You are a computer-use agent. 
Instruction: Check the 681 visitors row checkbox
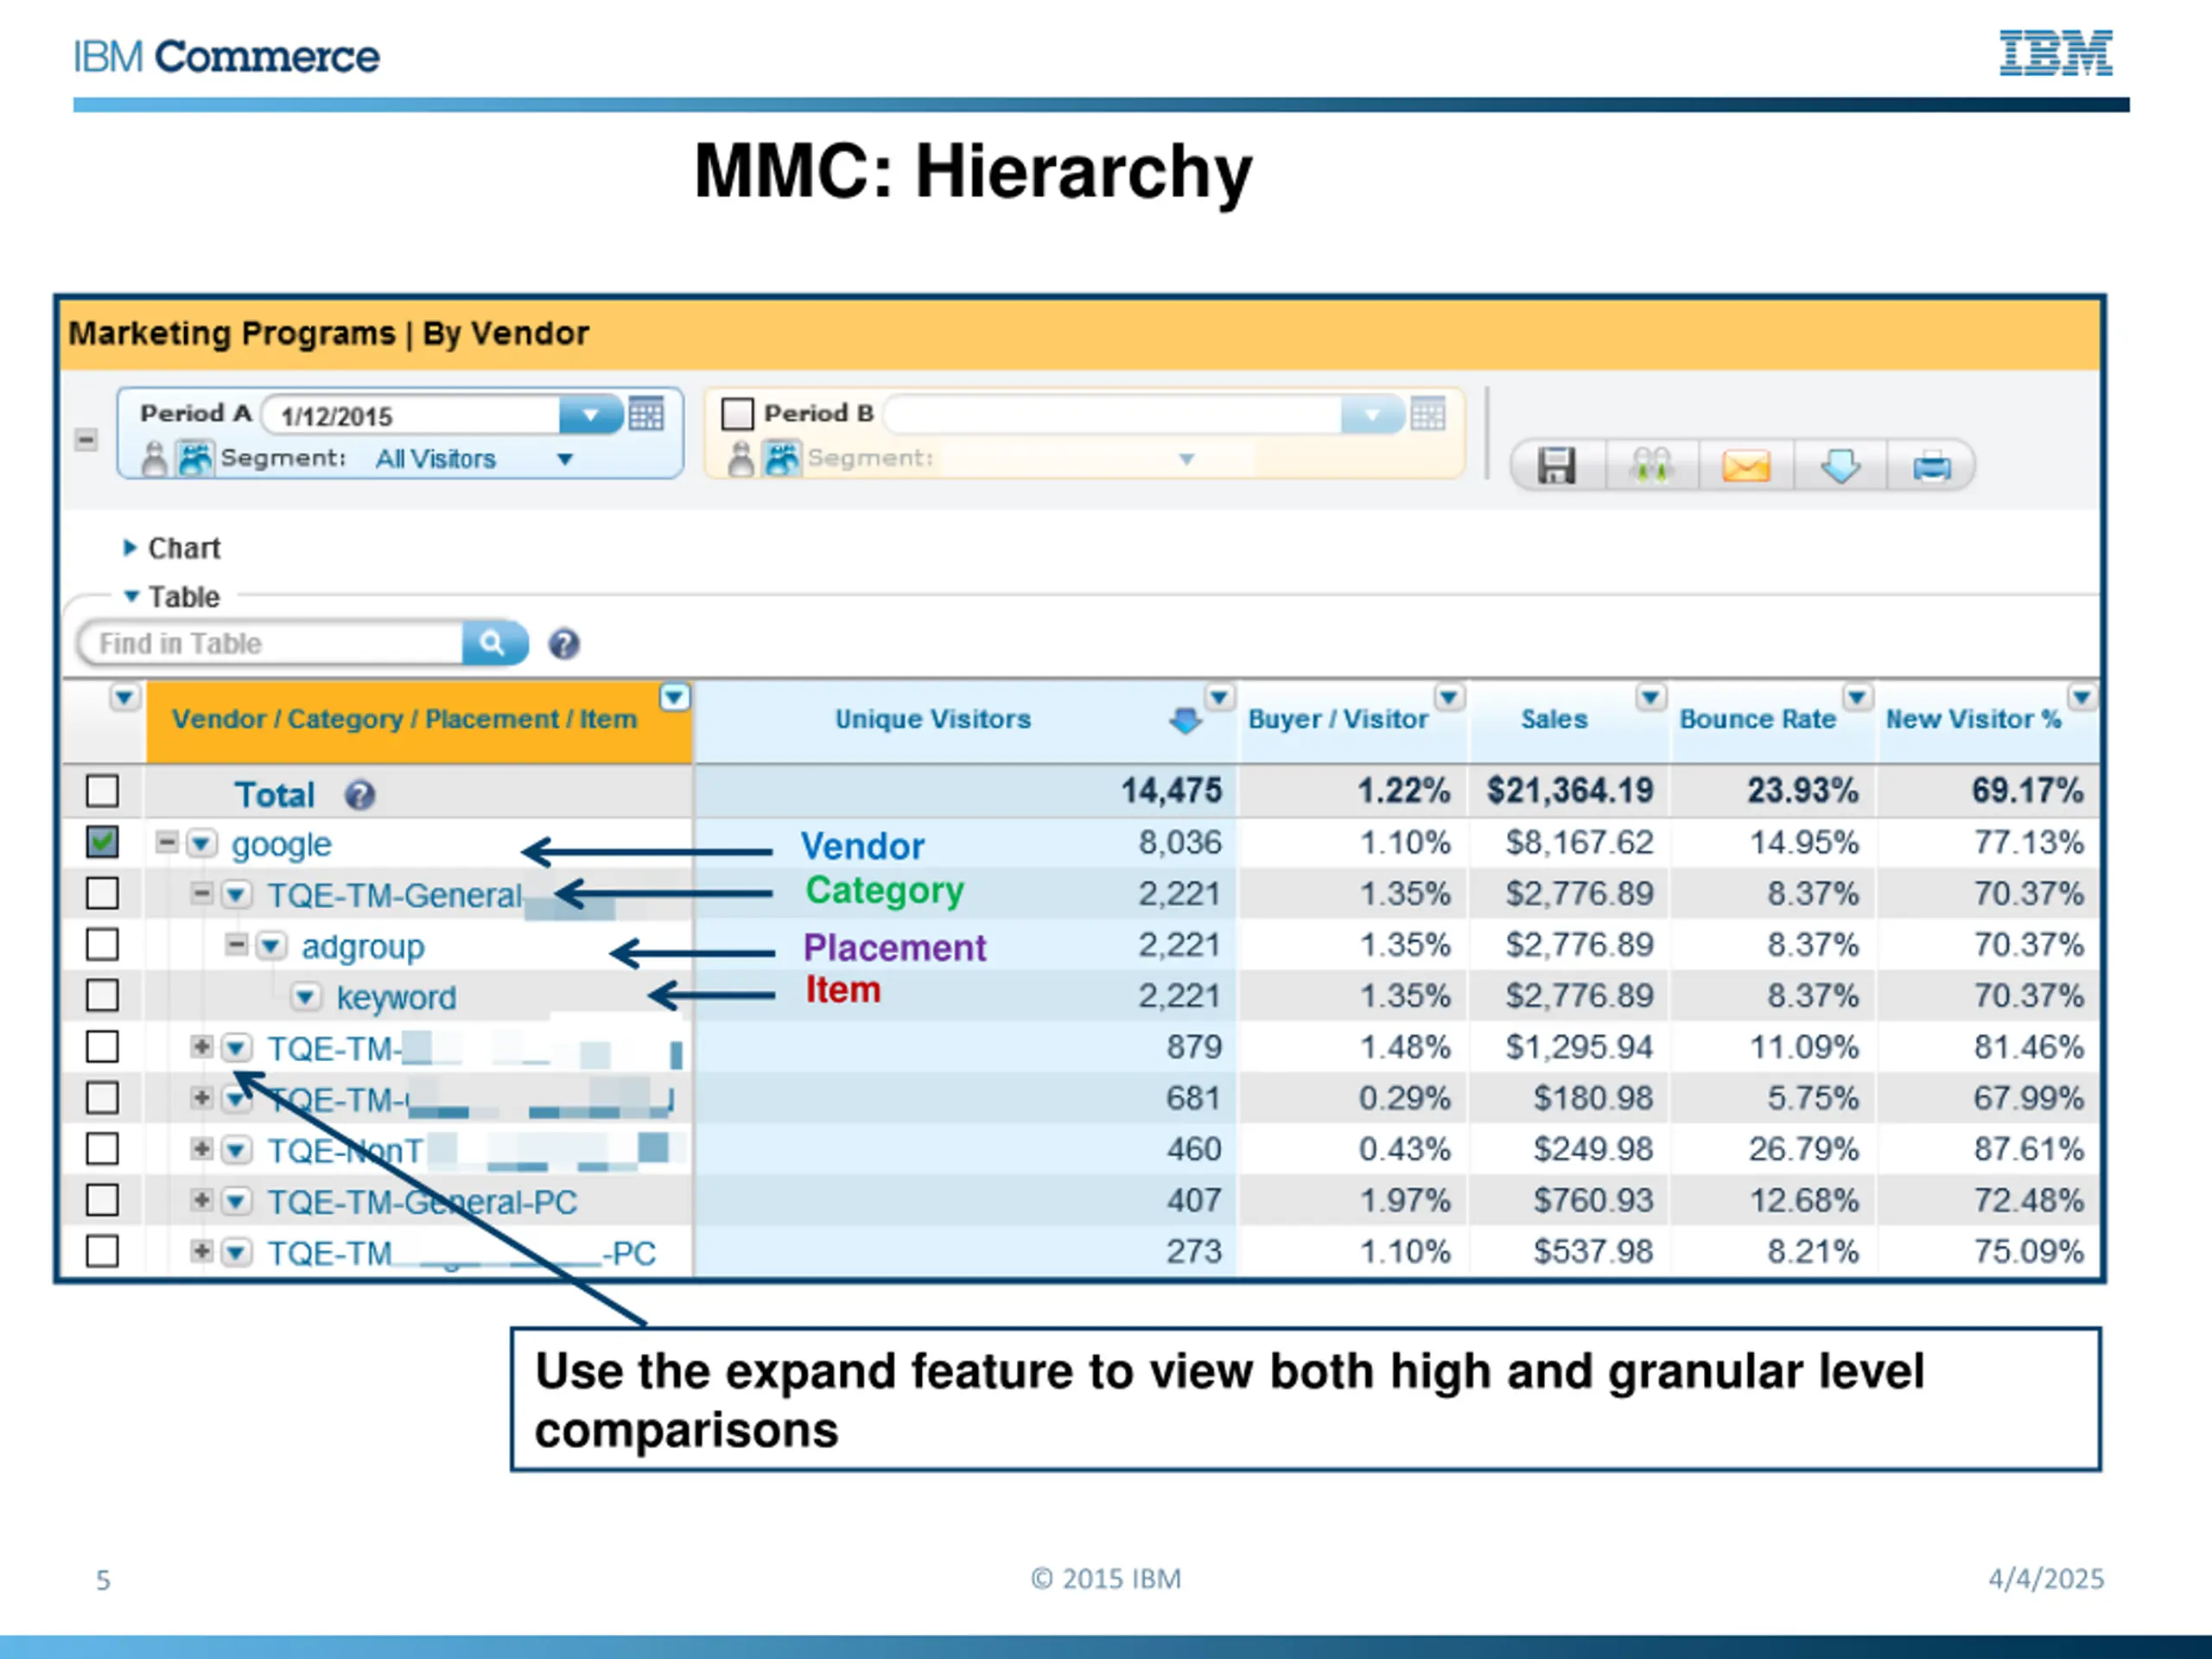102,1098
